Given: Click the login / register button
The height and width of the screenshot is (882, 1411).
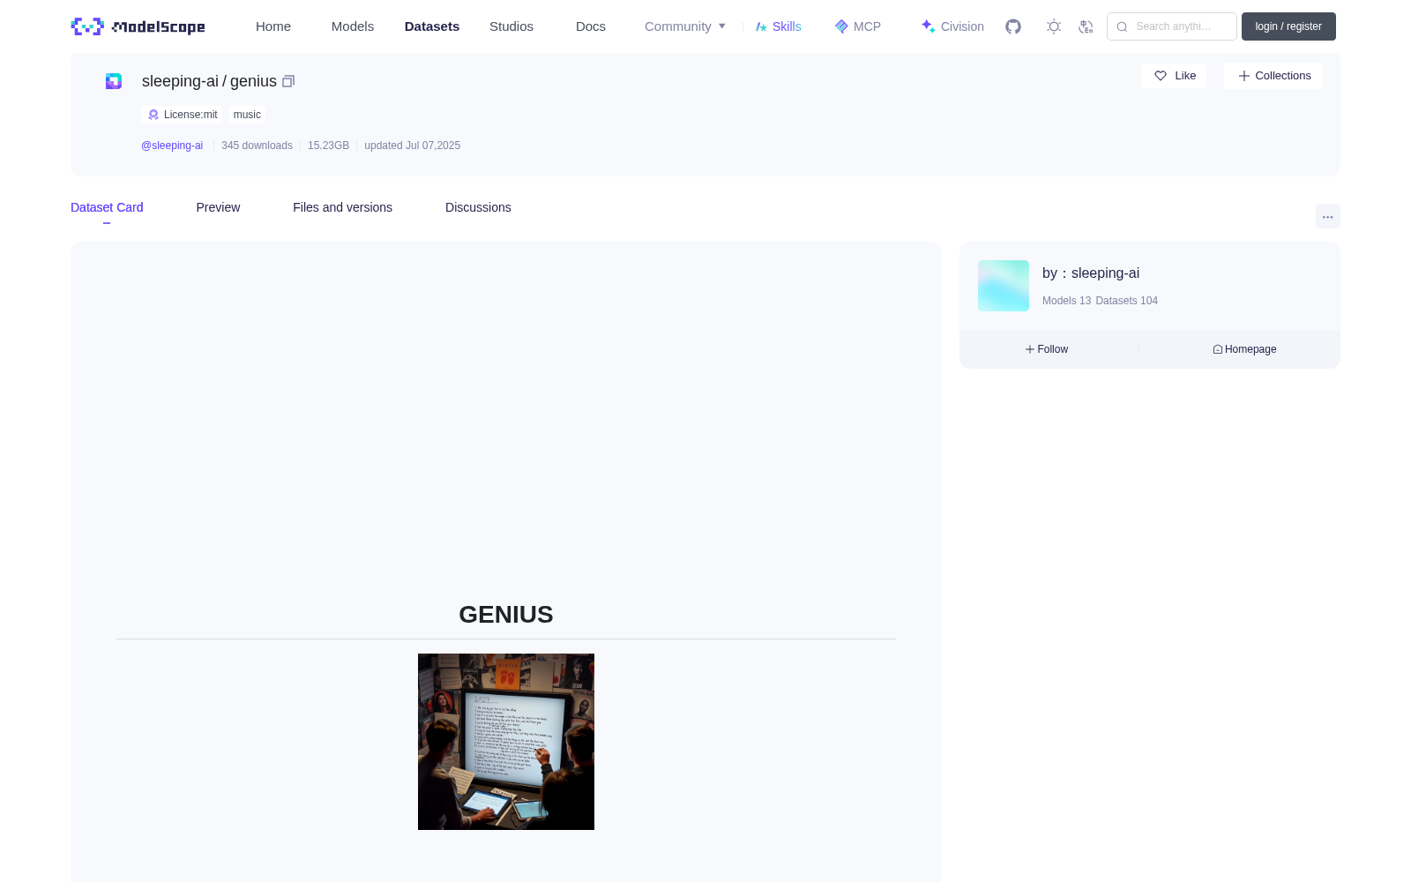Looking at the screenshot, I should pos(1288,26).
